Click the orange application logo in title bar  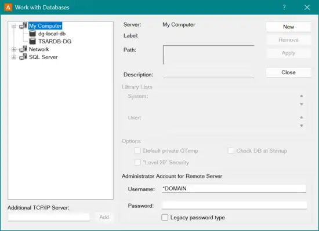(8, 8)
